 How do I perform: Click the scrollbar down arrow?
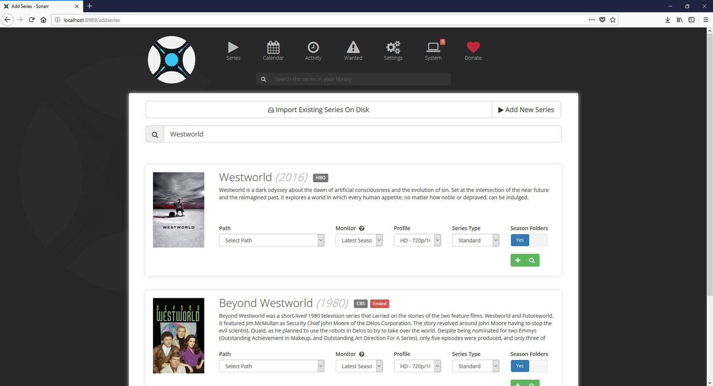[x=710, y=383]
